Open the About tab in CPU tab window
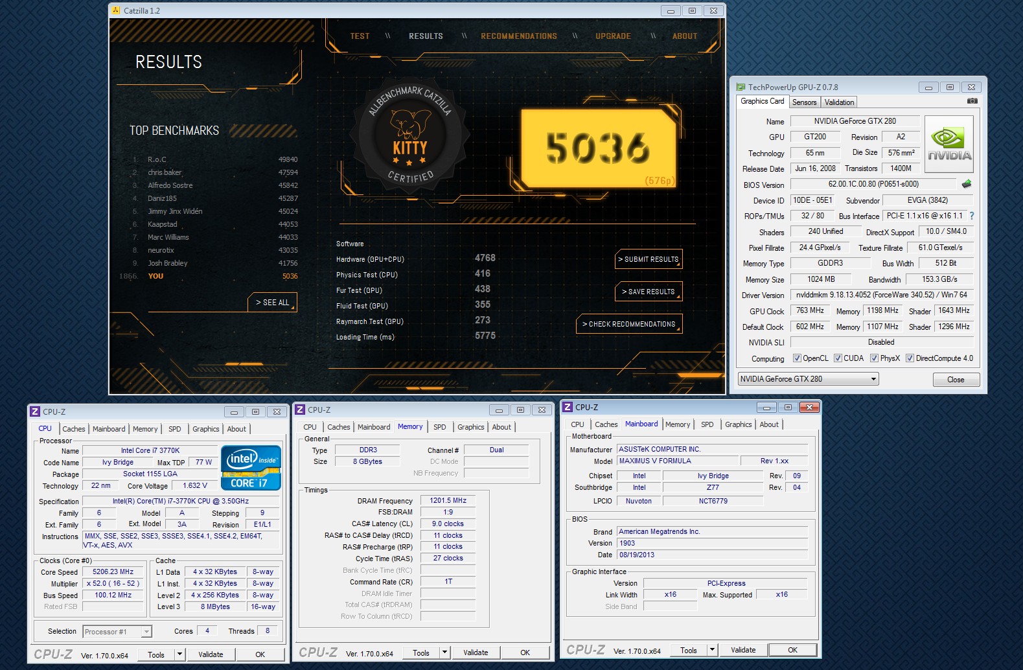The image size is (1023, 670). click(x=236, y=429)
